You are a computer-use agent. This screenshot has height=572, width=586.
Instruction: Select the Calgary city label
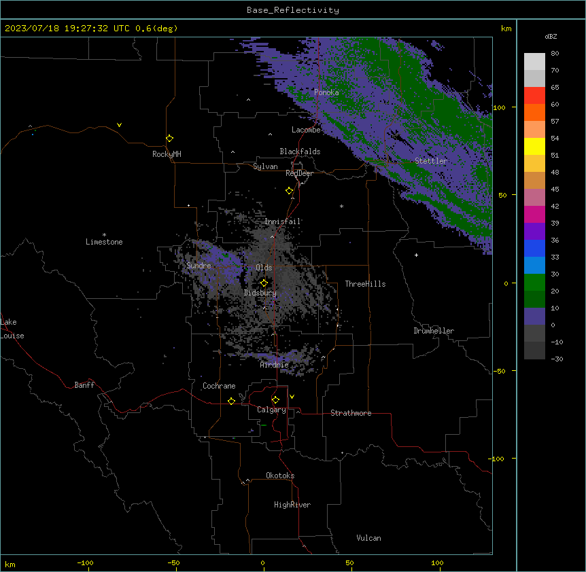271,410
